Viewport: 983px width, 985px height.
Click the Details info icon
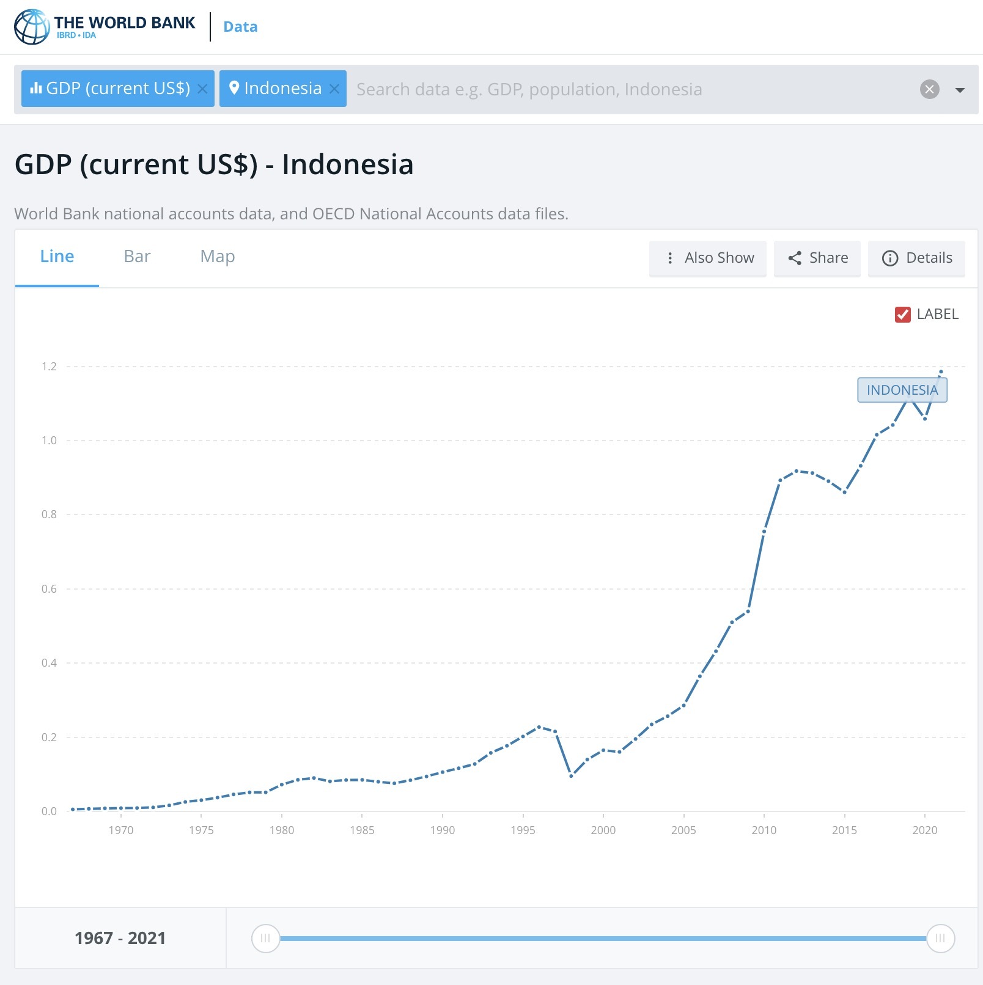[x=889, y=258]
